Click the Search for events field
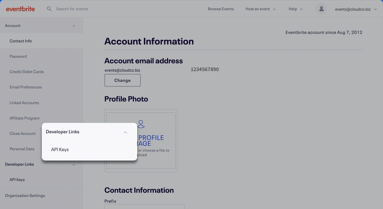 pos(72,9)
